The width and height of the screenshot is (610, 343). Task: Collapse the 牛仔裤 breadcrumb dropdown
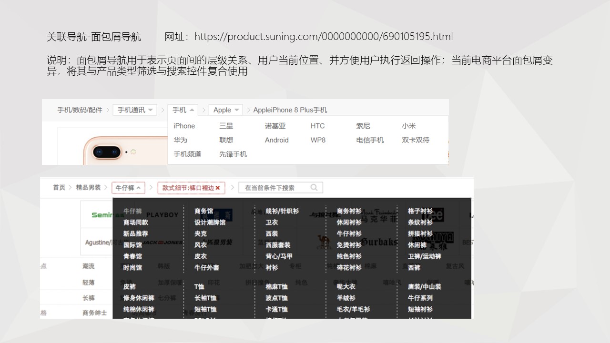point(128,188)
